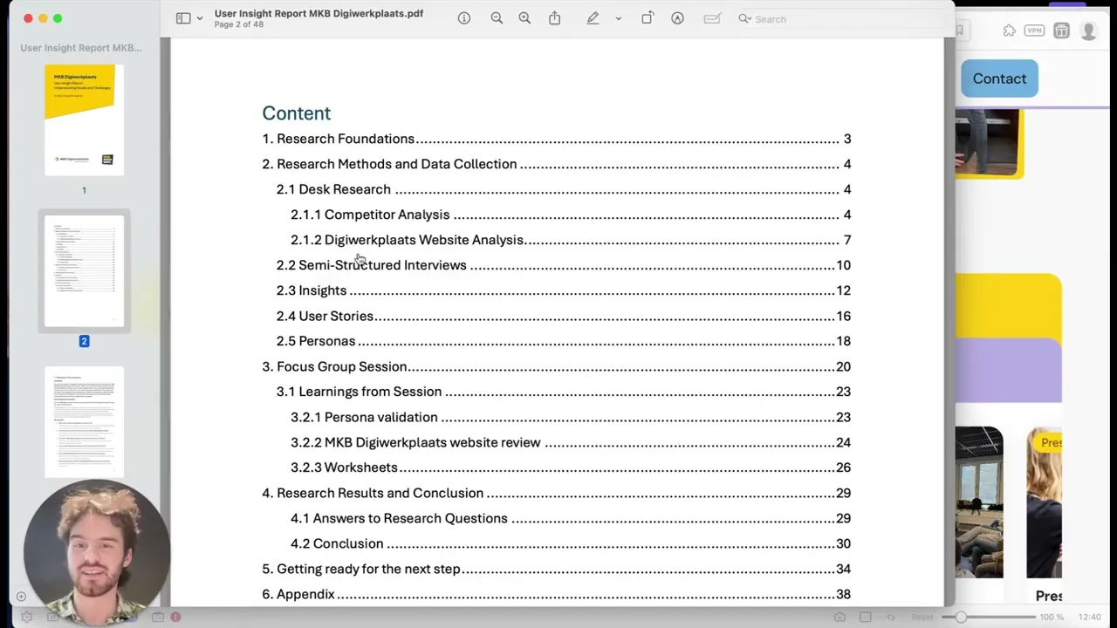Jump to '2.1 Desk Research' entry

click(563, 189)
